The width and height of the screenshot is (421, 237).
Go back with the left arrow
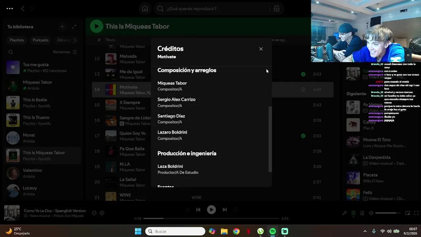click(23, 9)
